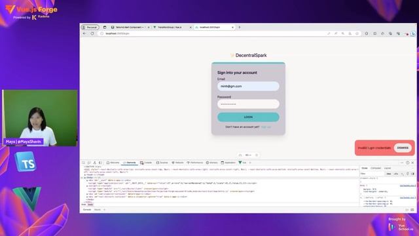Click the LOGIN button

click(x=248, y=117)
